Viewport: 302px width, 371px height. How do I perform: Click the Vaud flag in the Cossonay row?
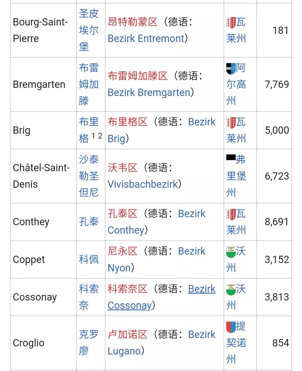[231, 289]
